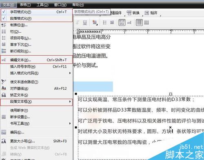Open the 工具(O) menu

pos(42,5)
